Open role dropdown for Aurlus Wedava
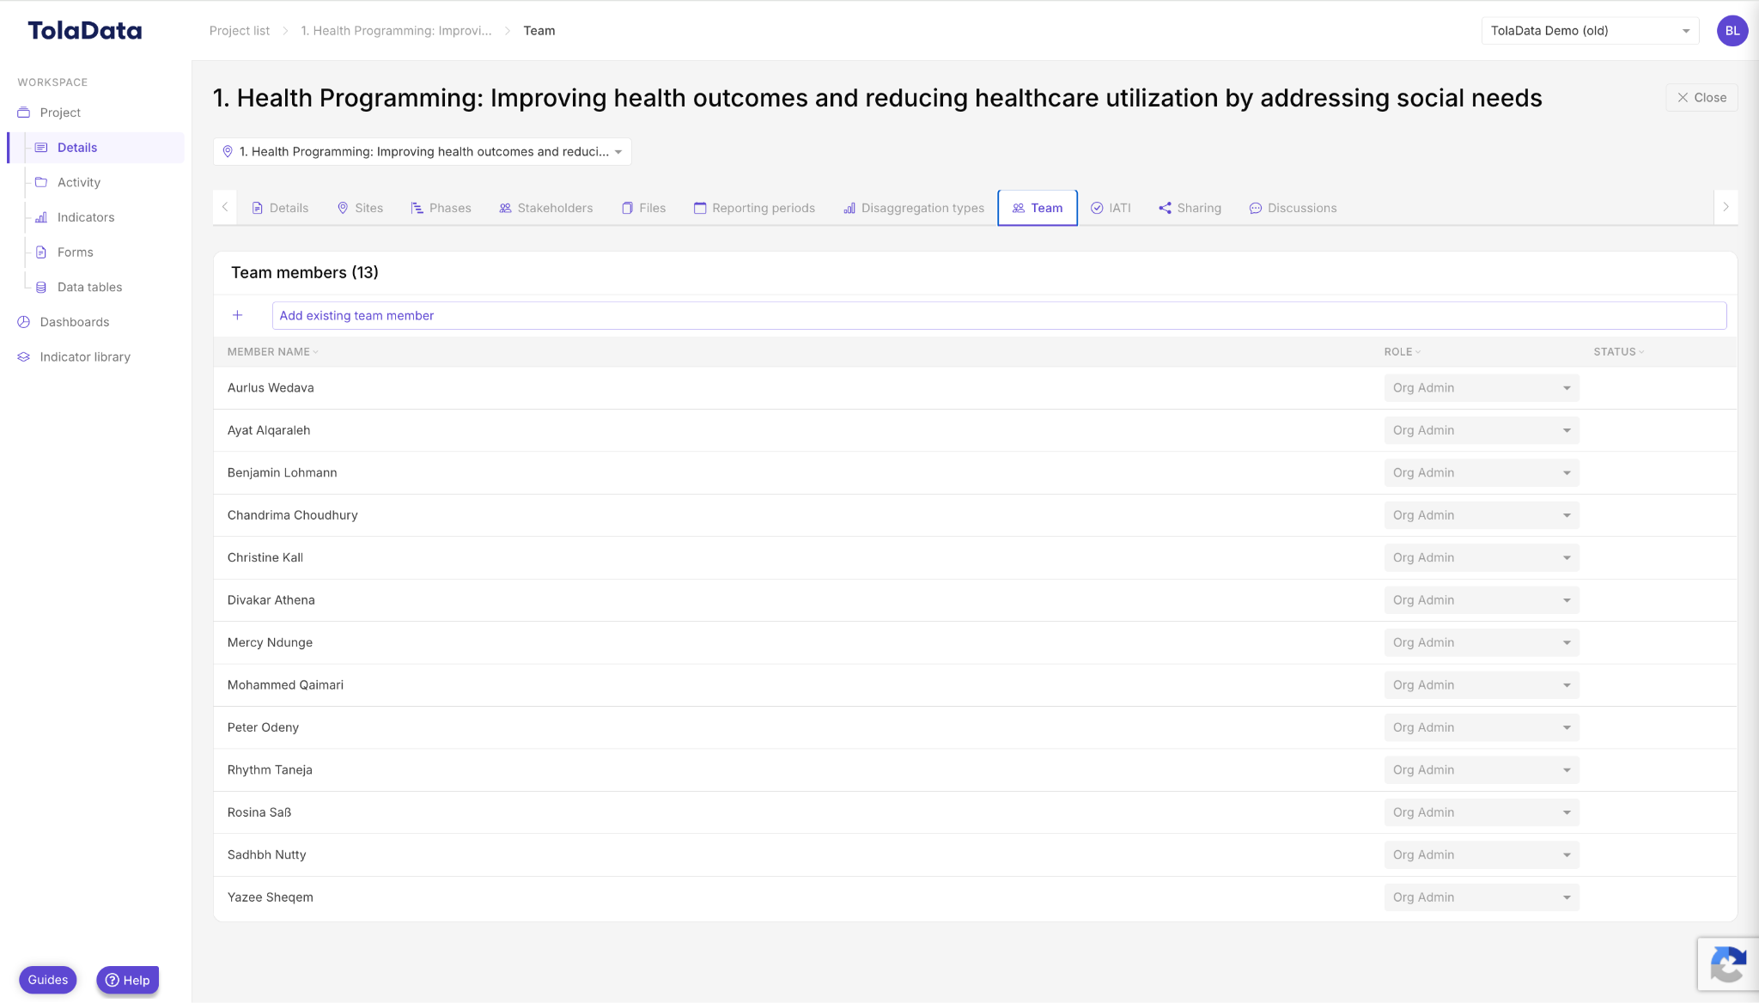 (1482, 388)
